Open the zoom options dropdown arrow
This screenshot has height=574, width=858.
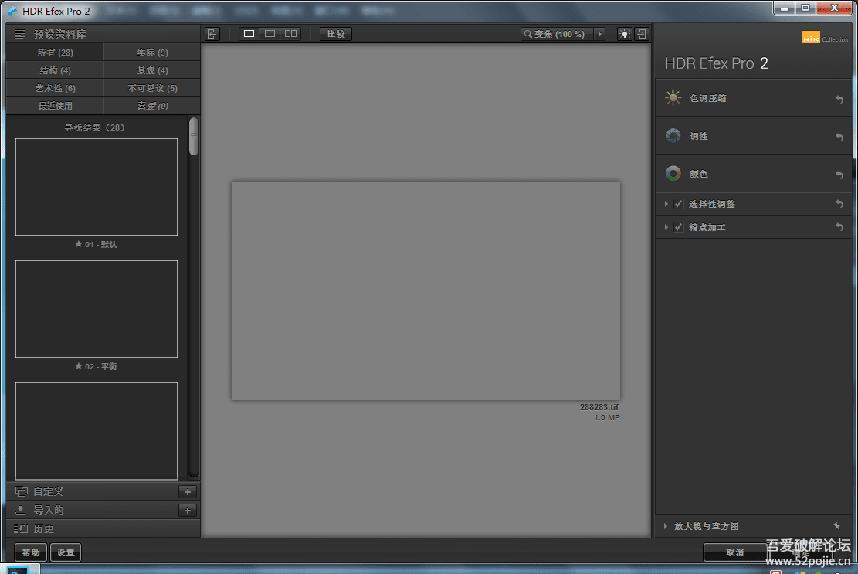click(600, 34)
